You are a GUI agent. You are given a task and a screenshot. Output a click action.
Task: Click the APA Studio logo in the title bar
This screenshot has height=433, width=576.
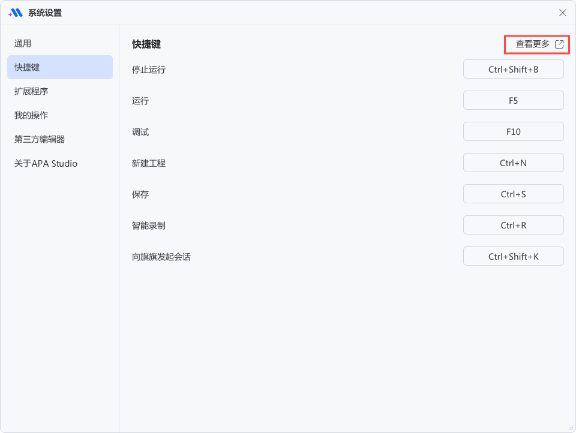(17, 12)
